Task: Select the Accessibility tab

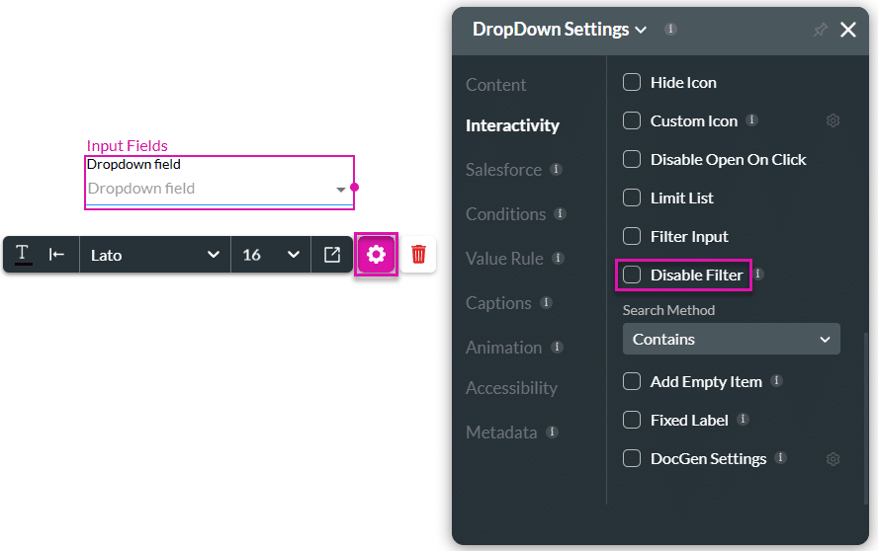Action: (x=512, y=388)
